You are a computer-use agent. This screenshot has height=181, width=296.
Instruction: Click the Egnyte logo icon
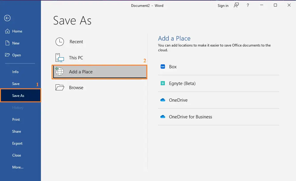pyautogui.click(x=163, y=83)
